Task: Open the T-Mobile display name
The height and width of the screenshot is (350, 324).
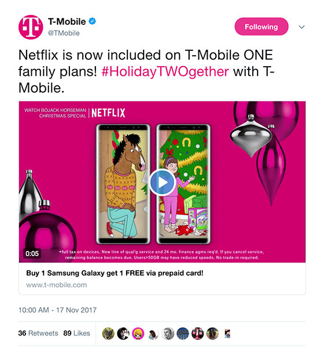Action: coord(67,21)
